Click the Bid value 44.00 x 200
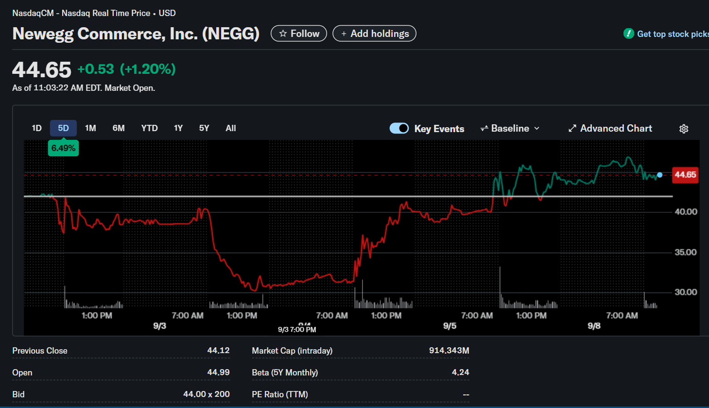The image size is (709, 408). click(x=207, y=394)
